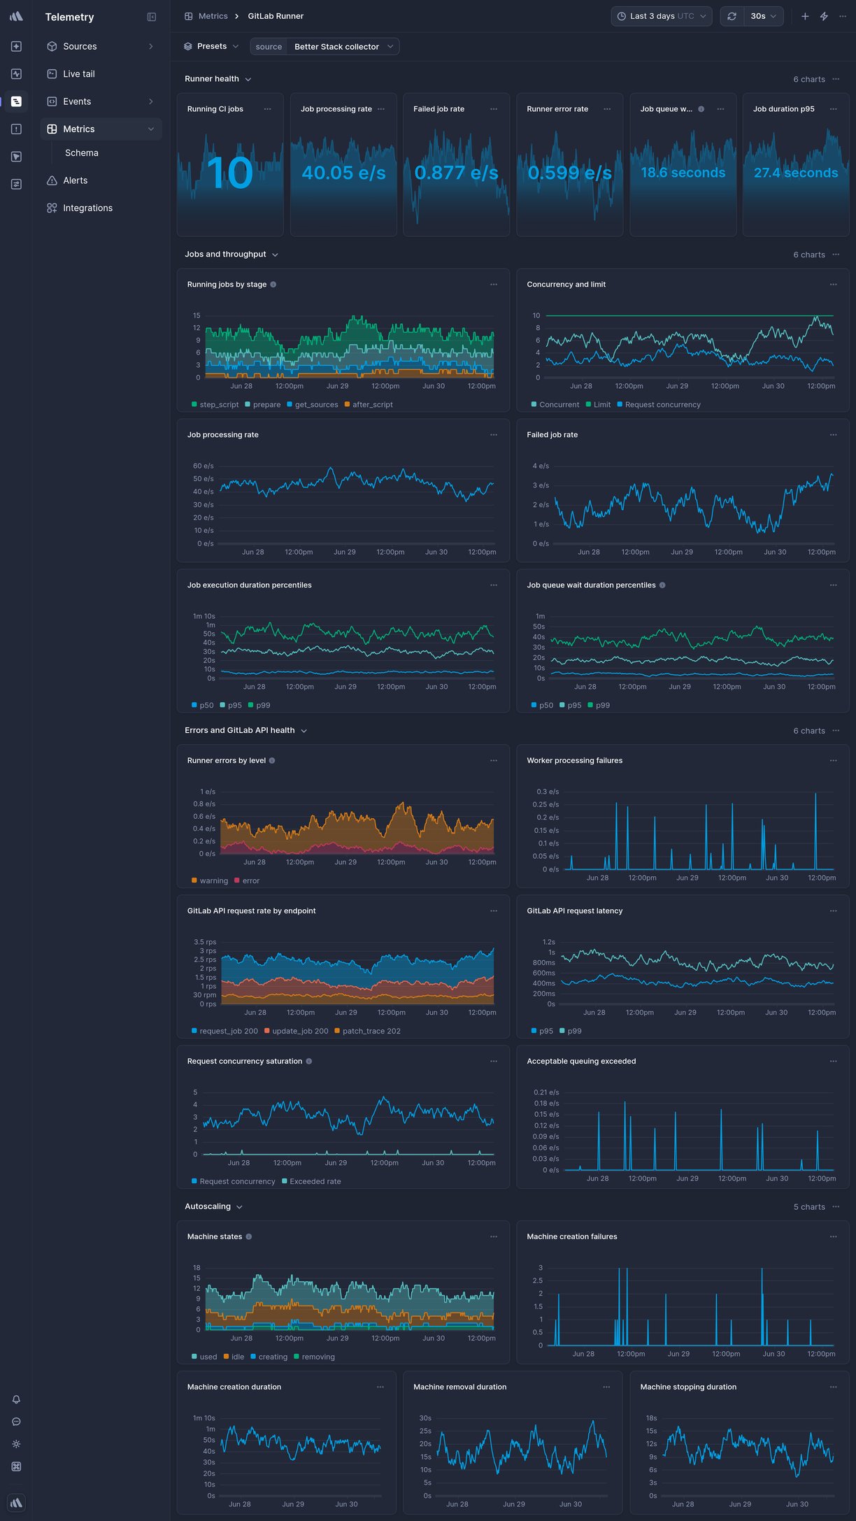Toggle theme with the sun icon
Viewport: 856px width, 1521px height.
16,1443
